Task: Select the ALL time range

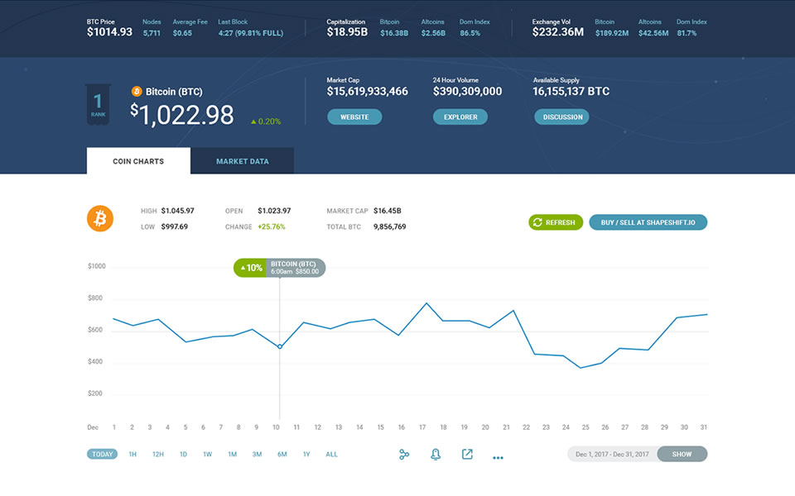Action: [331, 454]
